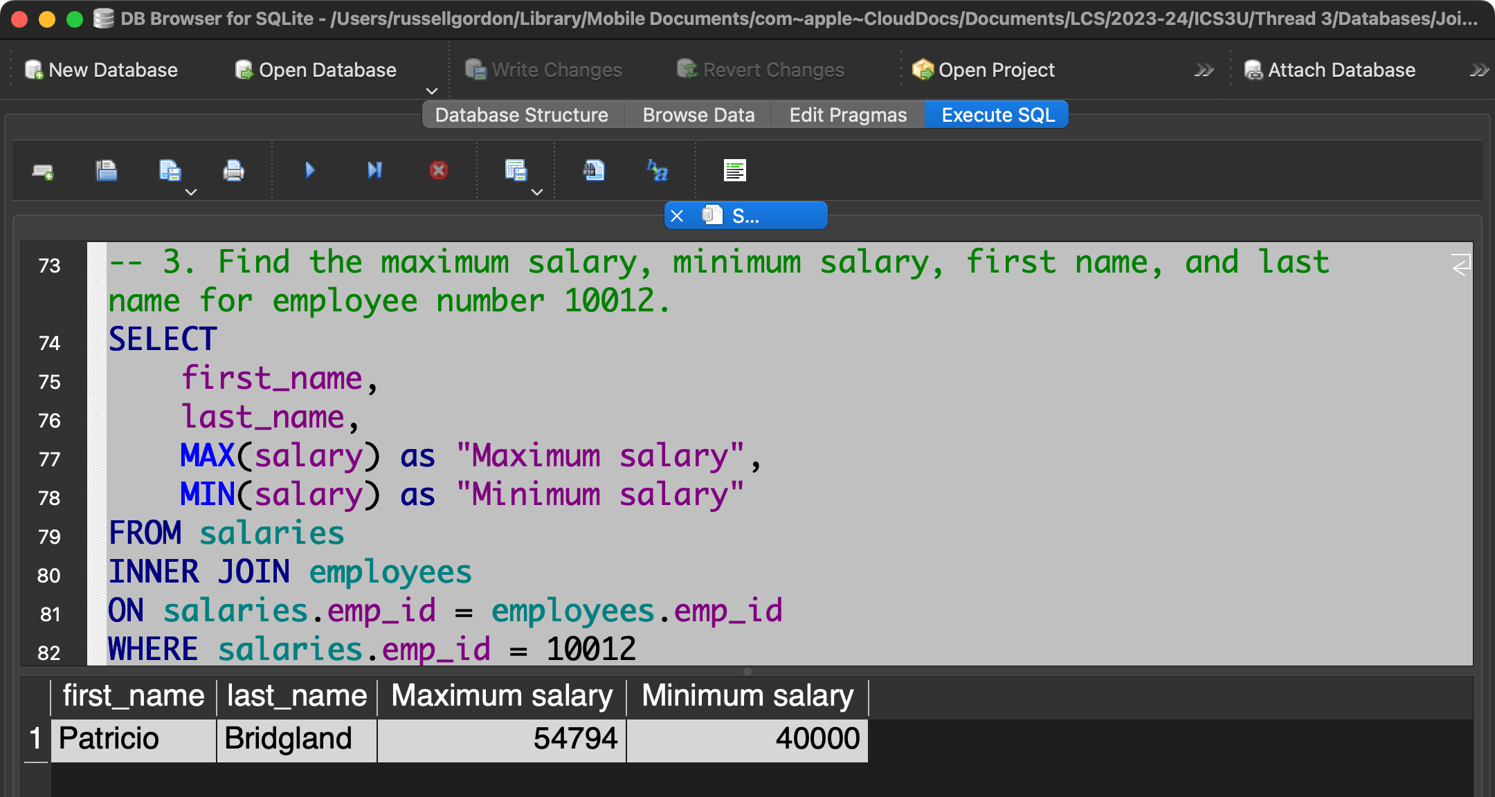This screenshot has height=797, width=1495.
Task: Click the comment block lines icon
Action: [x=734, y=170]
